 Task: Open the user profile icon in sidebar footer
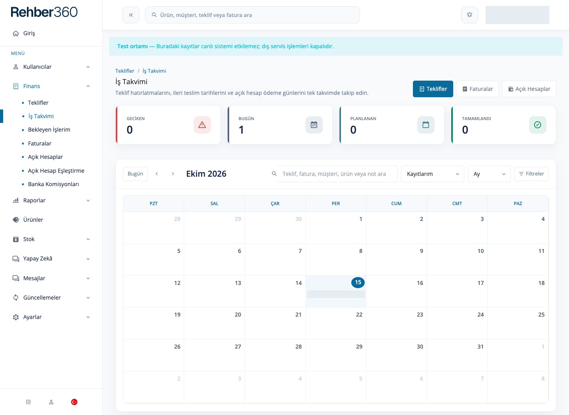point(51,402)
